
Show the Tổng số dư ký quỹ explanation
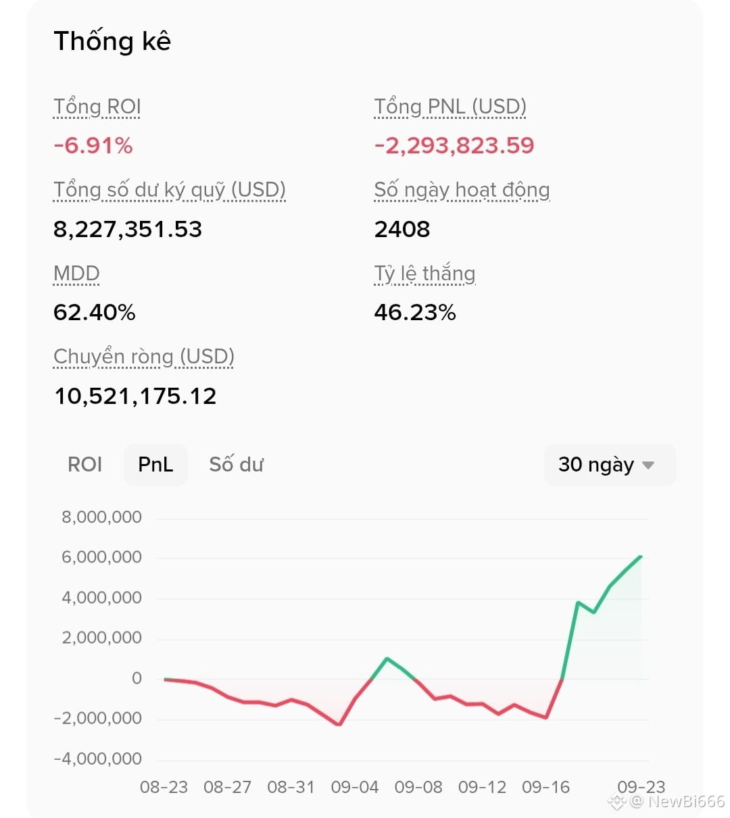(x=170, y=190)
